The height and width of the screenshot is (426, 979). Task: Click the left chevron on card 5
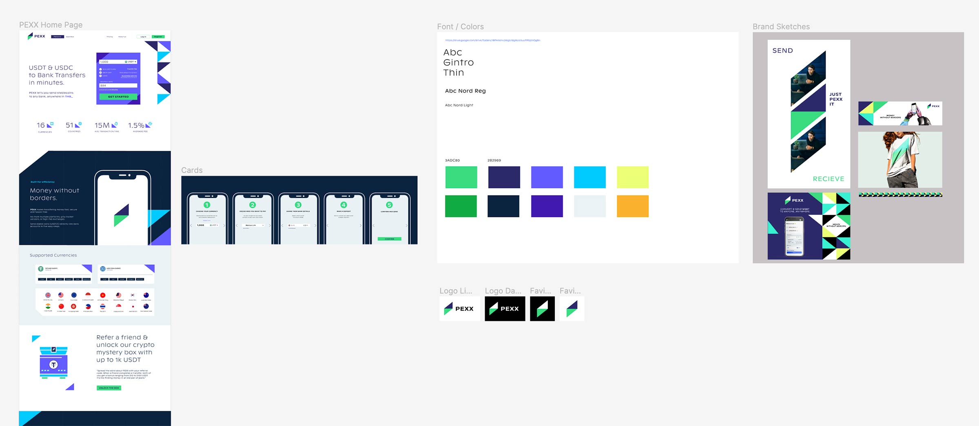(x=374, y=225)
